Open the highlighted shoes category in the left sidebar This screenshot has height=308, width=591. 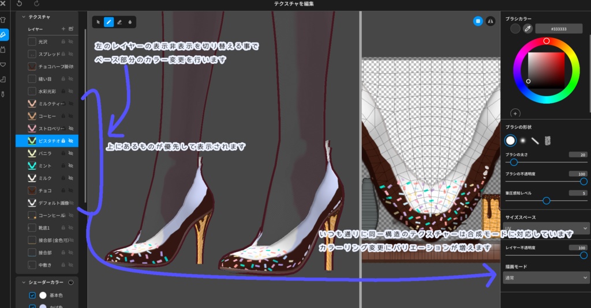pos(3,35)
